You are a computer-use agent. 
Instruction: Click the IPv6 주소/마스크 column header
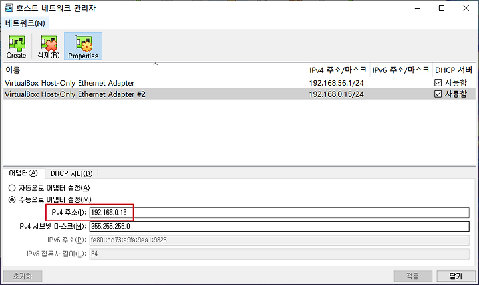pyautogui.click(x=401, y=70)
